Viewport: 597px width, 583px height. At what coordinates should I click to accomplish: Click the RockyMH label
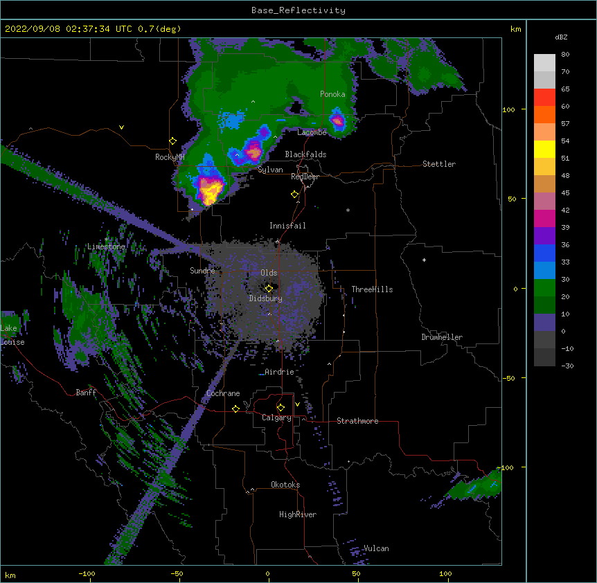coord(170,156)
